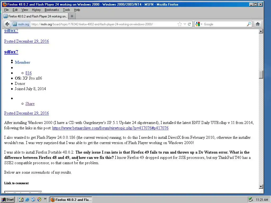Viewport: 271px width, 203px height.
Task: Open the Help menu
Action: click(77, 10)
